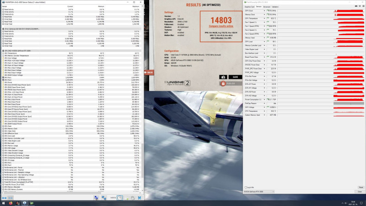The height and width of the screenshot is (206, 366).
Task: Select Performance Limit - Thermal row in HWiNFO
Action: pyautogui.click(x=71, y=170)
